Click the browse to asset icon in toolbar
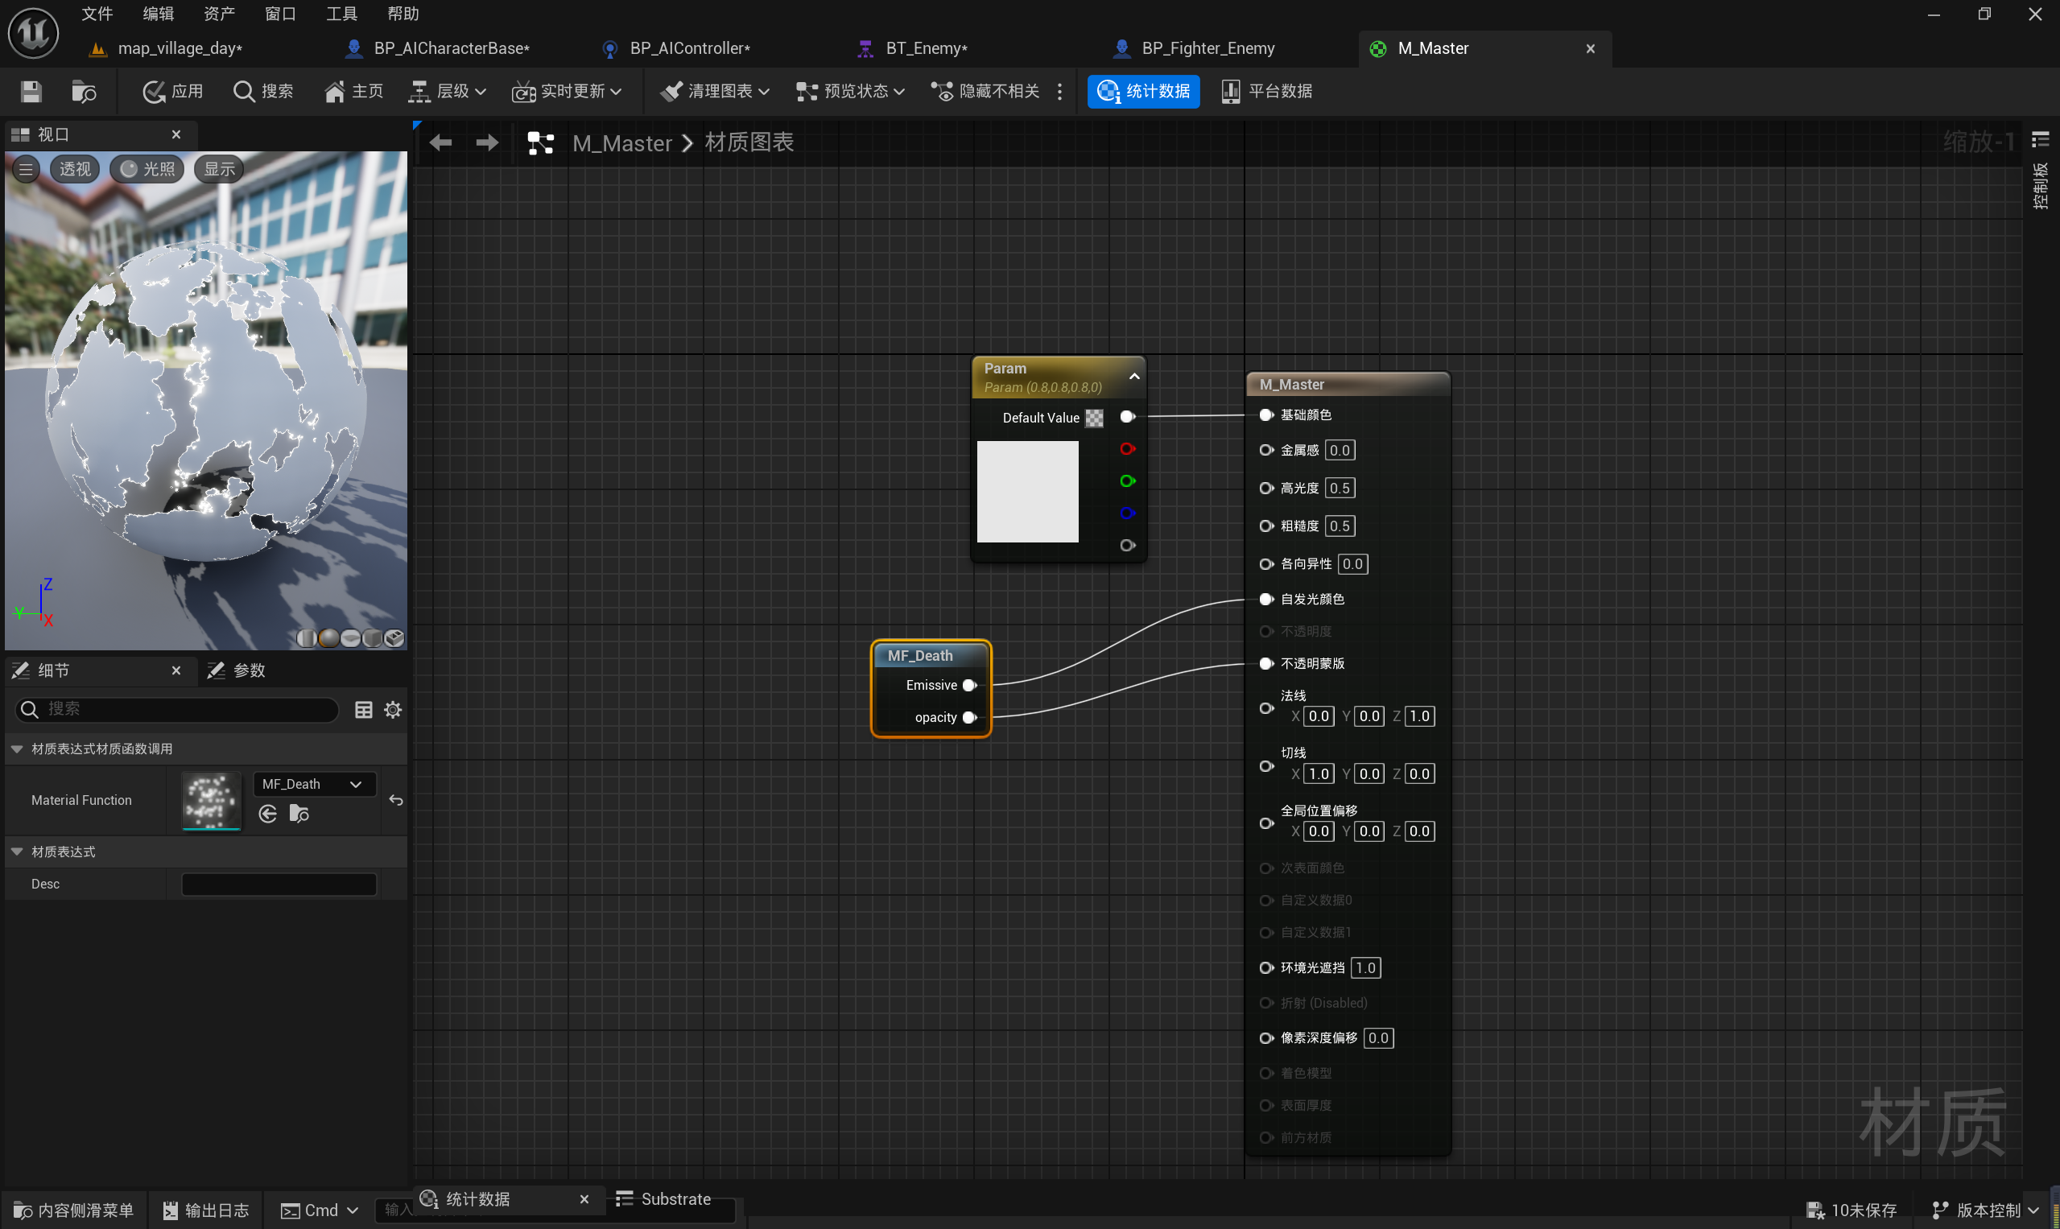The image size is (2060, 1229). click(x=83, y=91)
